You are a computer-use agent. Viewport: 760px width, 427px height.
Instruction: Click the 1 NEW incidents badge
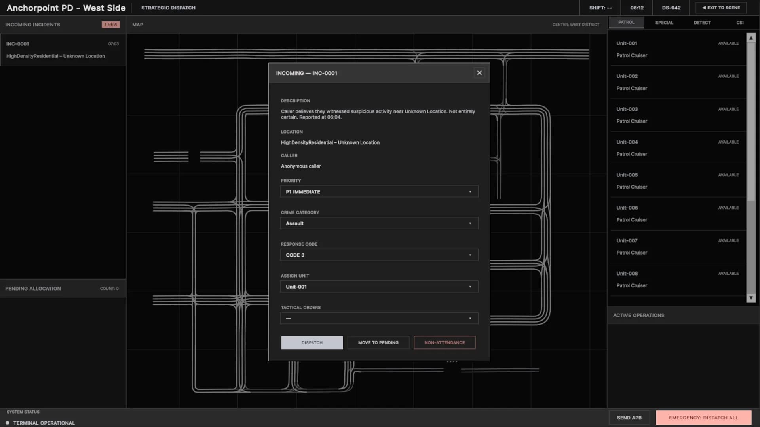pos(111,25)
